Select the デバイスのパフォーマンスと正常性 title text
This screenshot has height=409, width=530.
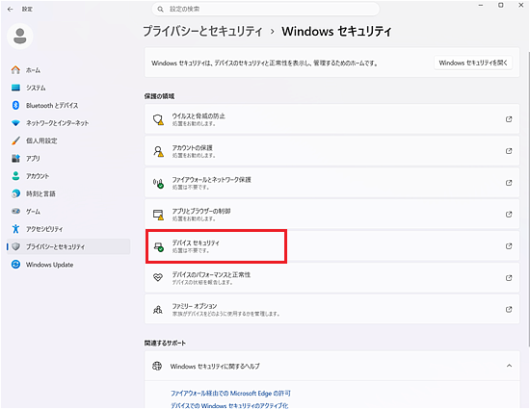(x=211, y=274)
